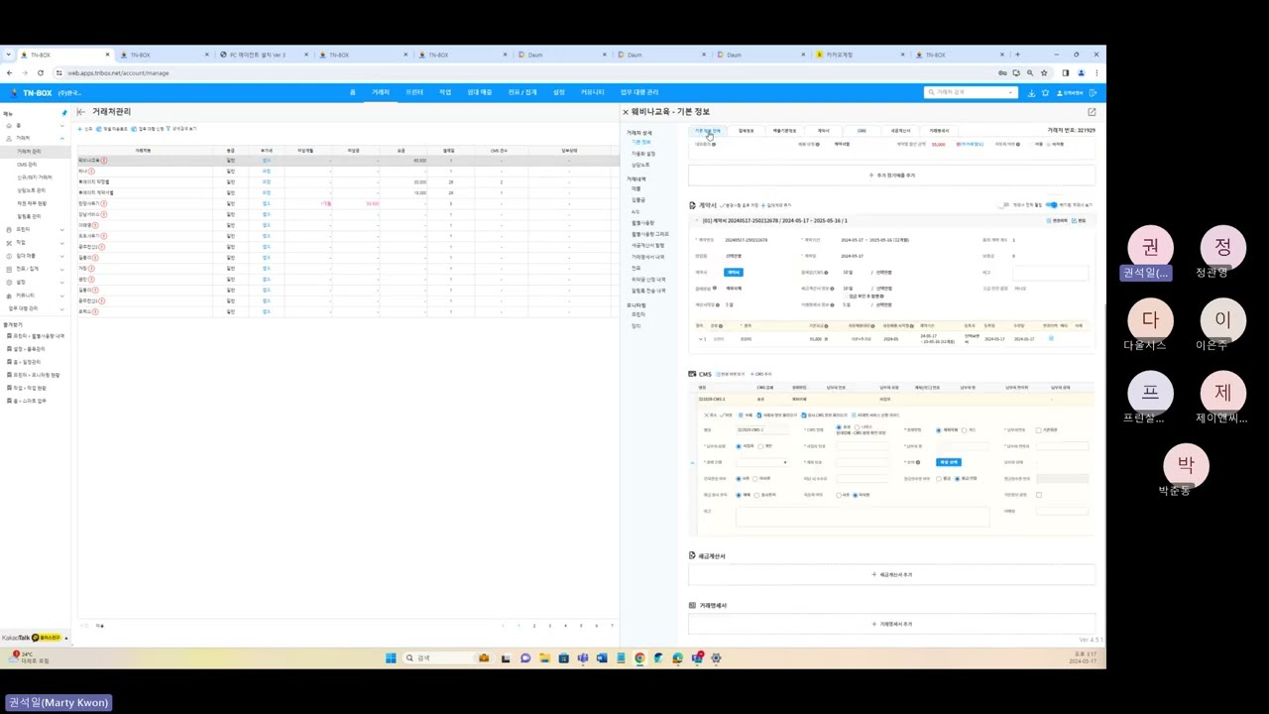
Task: Tick the checkbox in the right column above the last CMS input
Action: tap(1038, 495)
